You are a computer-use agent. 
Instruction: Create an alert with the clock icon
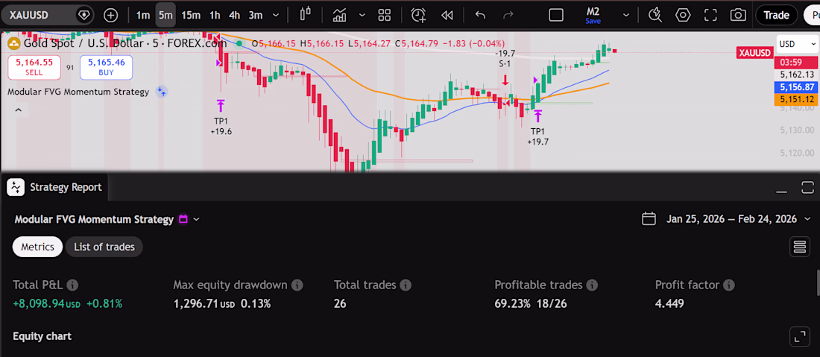(418, 15)
